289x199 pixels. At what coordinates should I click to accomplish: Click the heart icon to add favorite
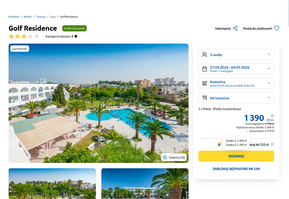(x=276, y=29)
